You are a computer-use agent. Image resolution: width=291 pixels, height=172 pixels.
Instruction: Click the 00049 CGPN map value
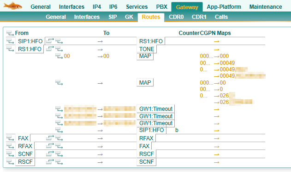point(227,63)
